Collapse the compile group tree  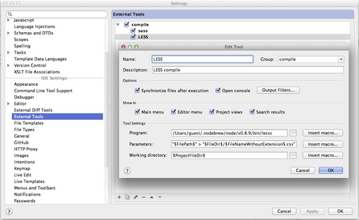(118, 24)
